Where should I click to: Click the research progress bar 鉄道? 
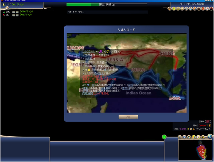point(107,5)
